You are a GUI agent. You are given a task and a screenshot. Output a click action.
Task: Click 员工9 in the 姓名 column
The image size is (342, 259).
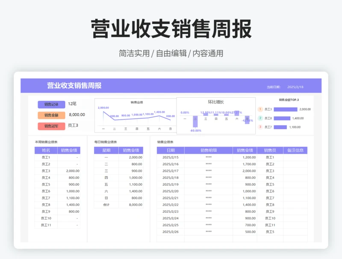point(46,212)
